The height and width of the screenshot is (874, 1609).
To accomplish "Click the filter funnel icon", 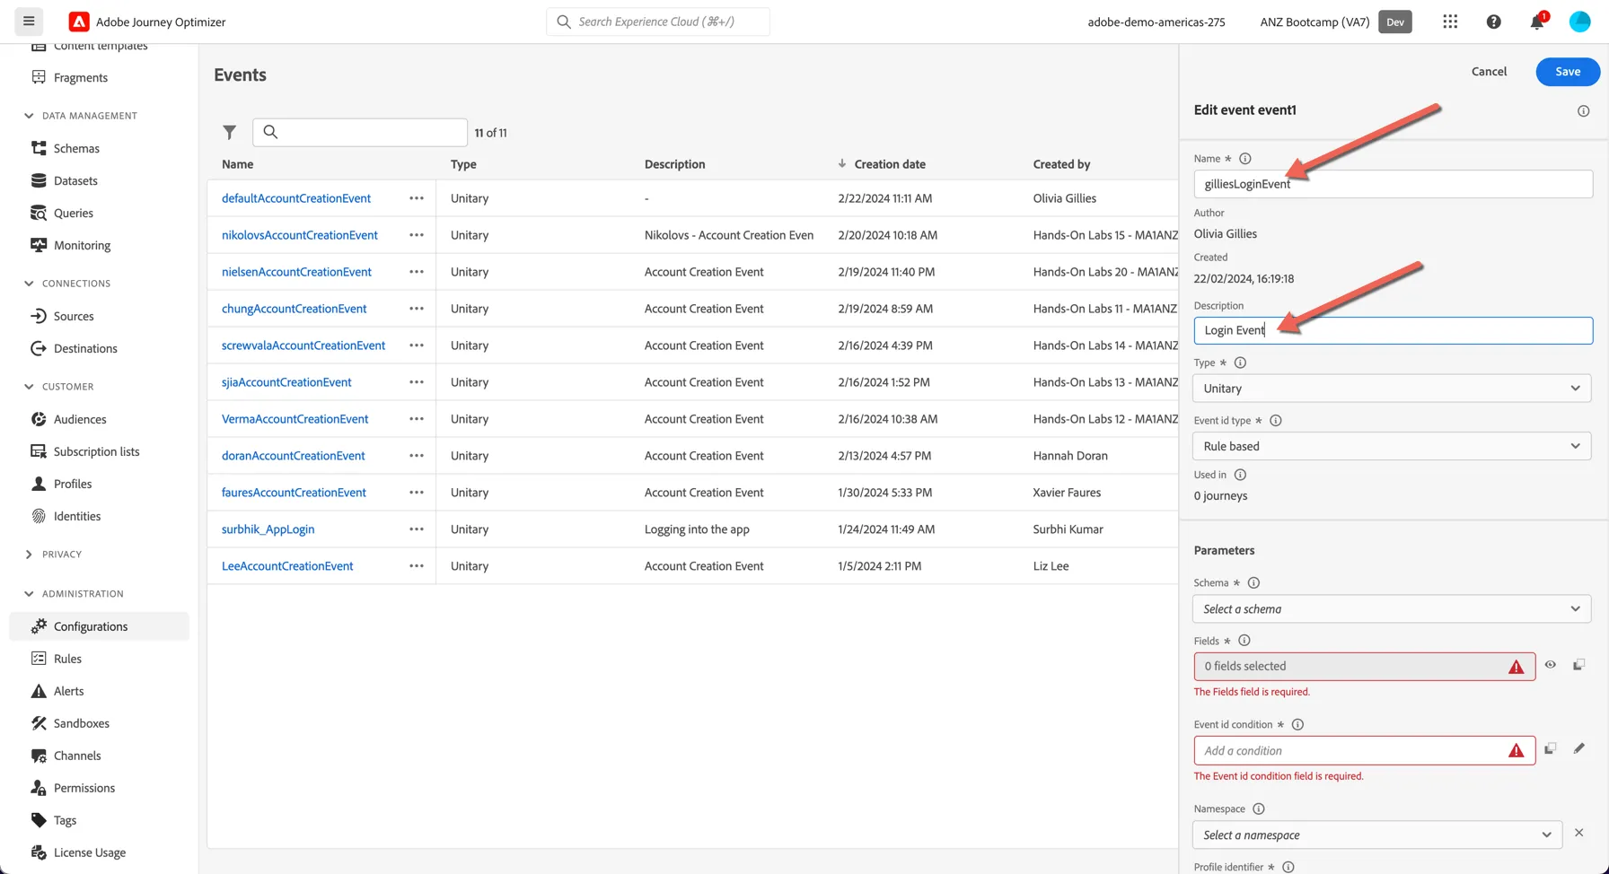I will (x=230, y=132).
